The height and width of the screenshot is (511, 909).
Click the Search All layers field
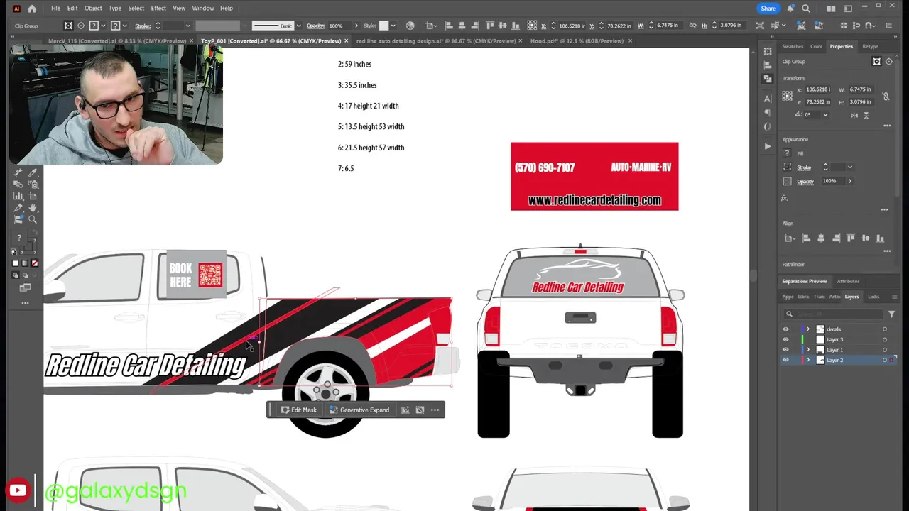click(x=834, y=314)
